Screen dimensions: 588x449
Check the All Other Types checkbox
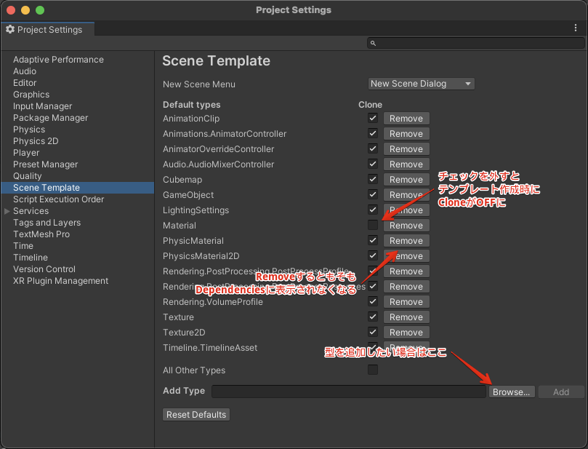click(373, 370)
